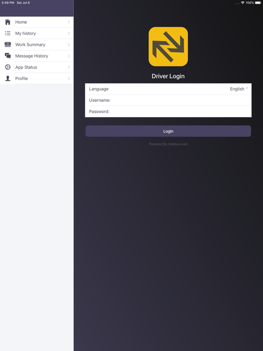Click the App Status wheel icon

pos(8,67)
